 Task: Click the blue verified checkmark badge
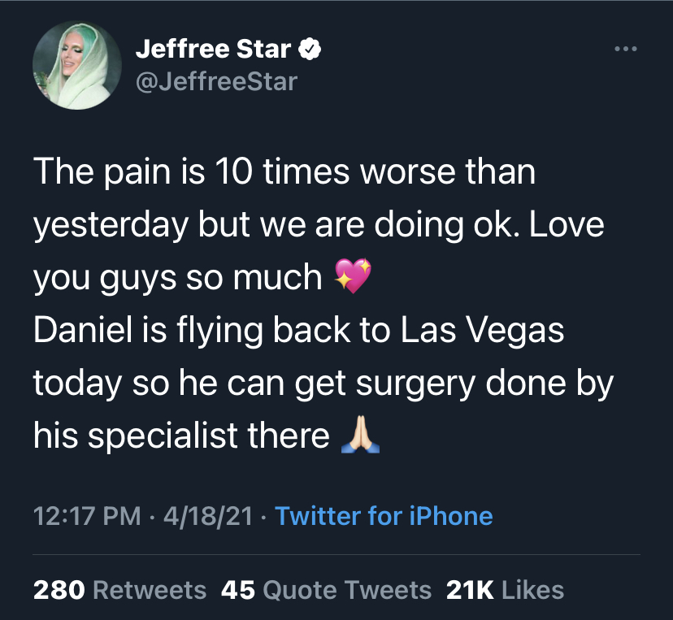click(310, 49)
